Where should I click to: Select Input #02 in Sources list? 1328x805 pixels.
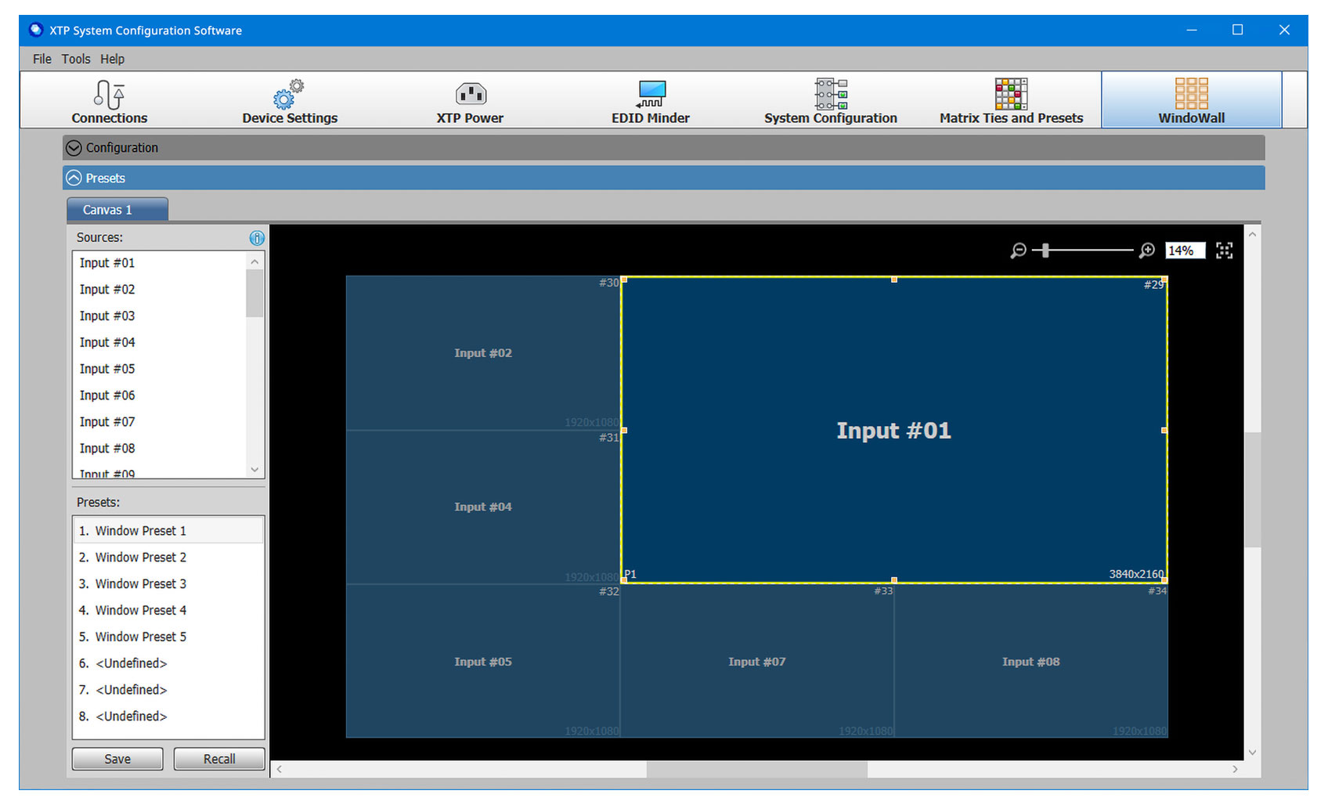(159, 290)
